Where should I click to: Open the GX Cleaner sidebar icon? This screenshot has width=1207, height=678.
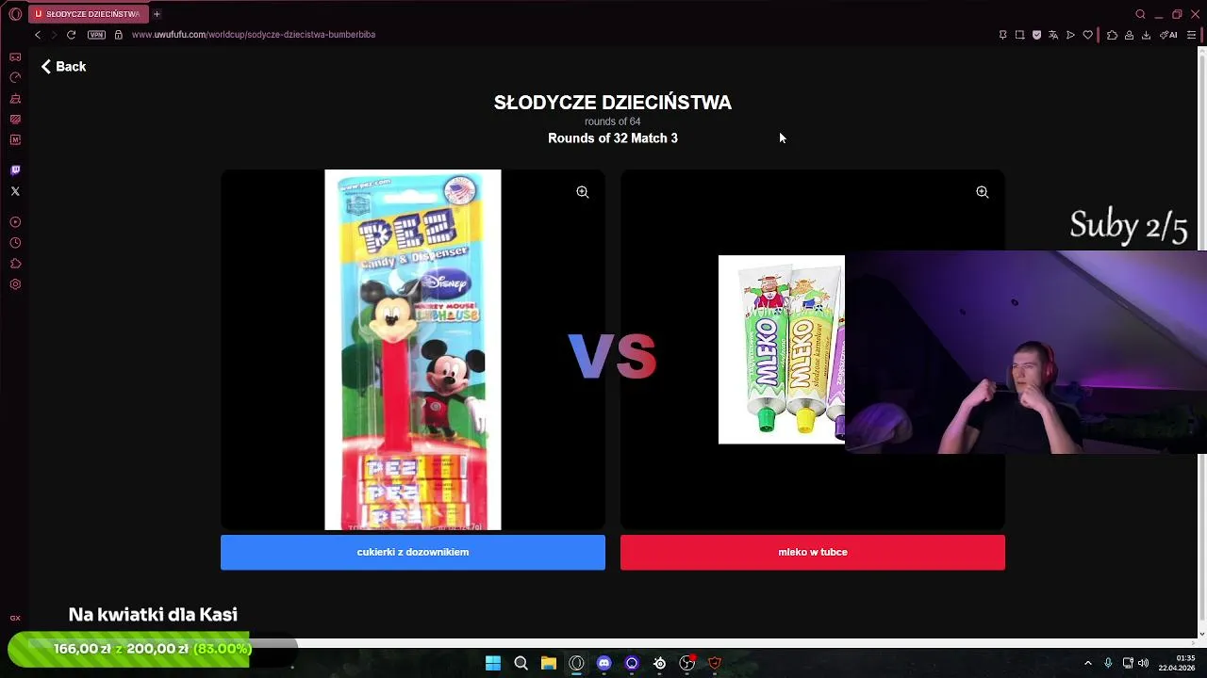15,98
